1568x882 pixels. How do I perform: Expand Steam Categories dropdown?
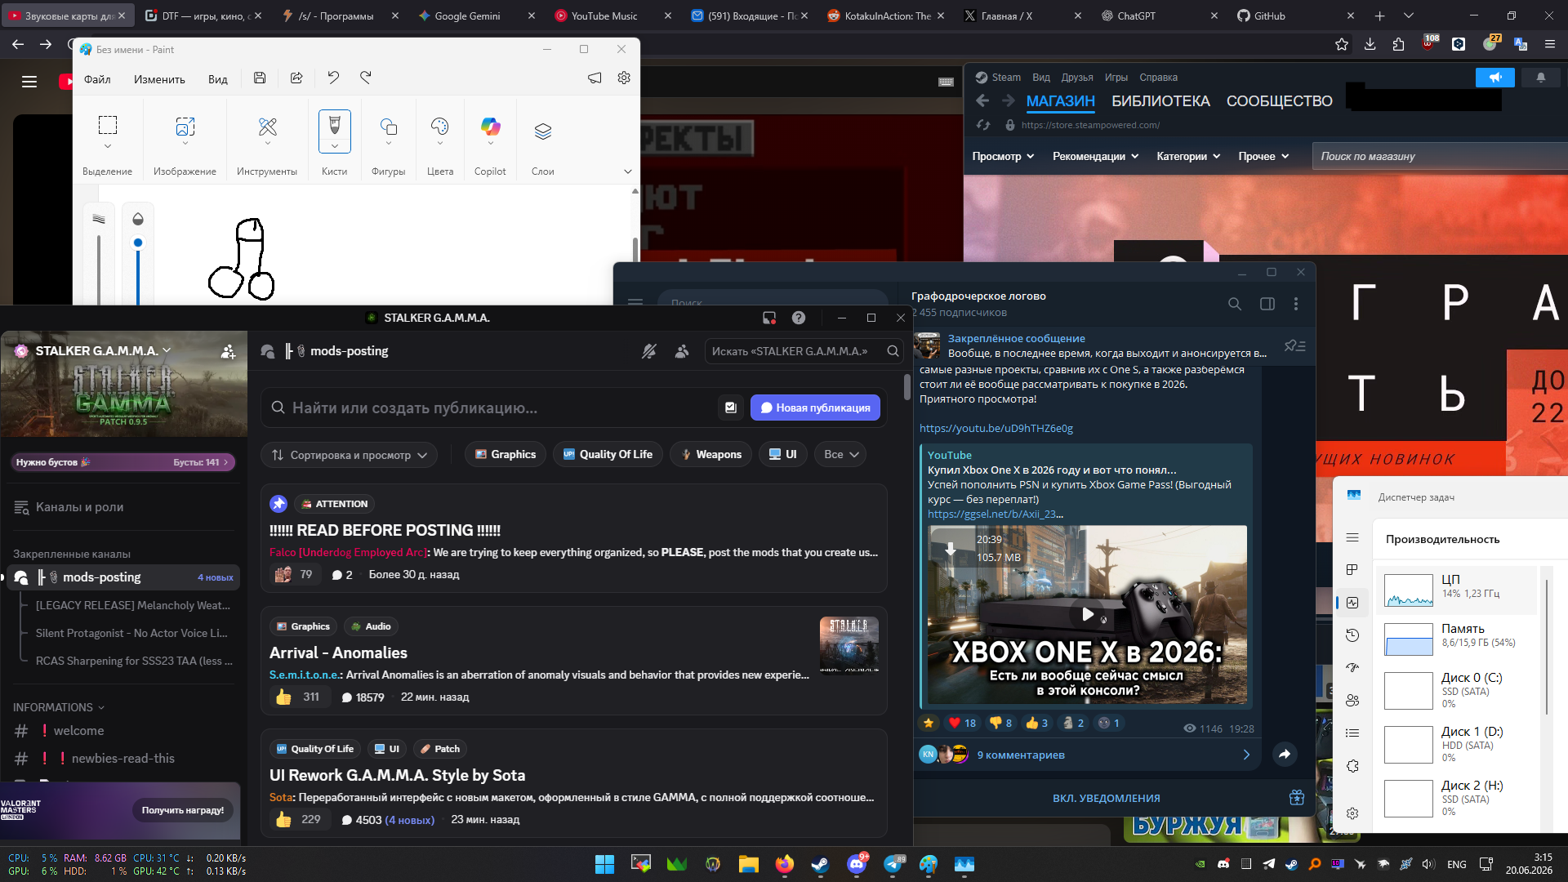[1188, 156]
